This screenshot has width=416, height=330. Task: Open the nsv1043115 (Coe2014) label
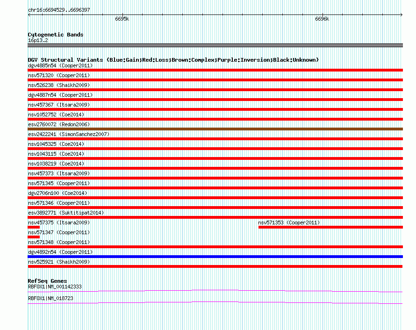(x=56, y=154)
